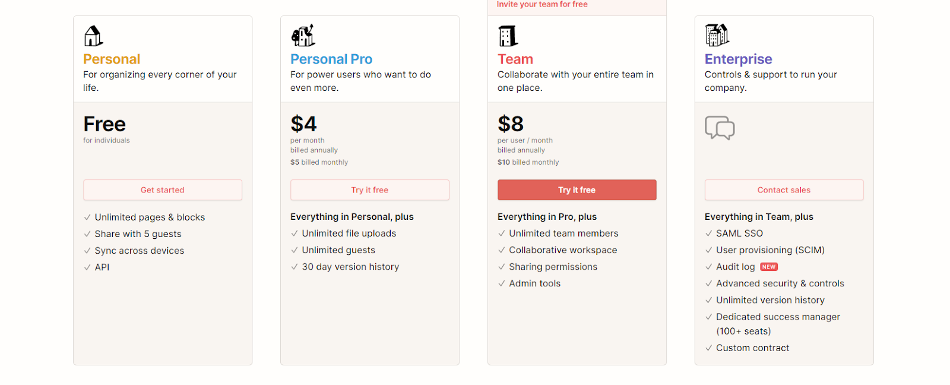Click Try it free under Personal Pro
This screenshot has width=950, height=385.
pyautogui.click(x=370, y=190)
